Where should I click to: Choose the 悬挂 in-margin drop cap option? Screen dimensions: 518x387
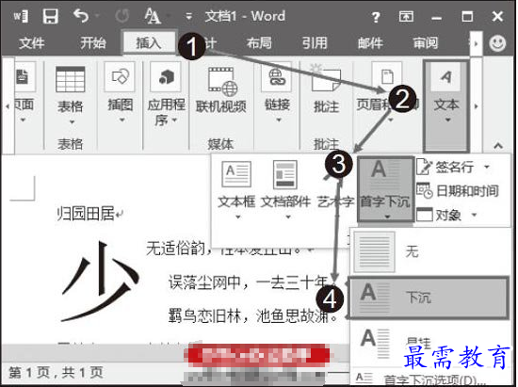(x=429, y=344)
